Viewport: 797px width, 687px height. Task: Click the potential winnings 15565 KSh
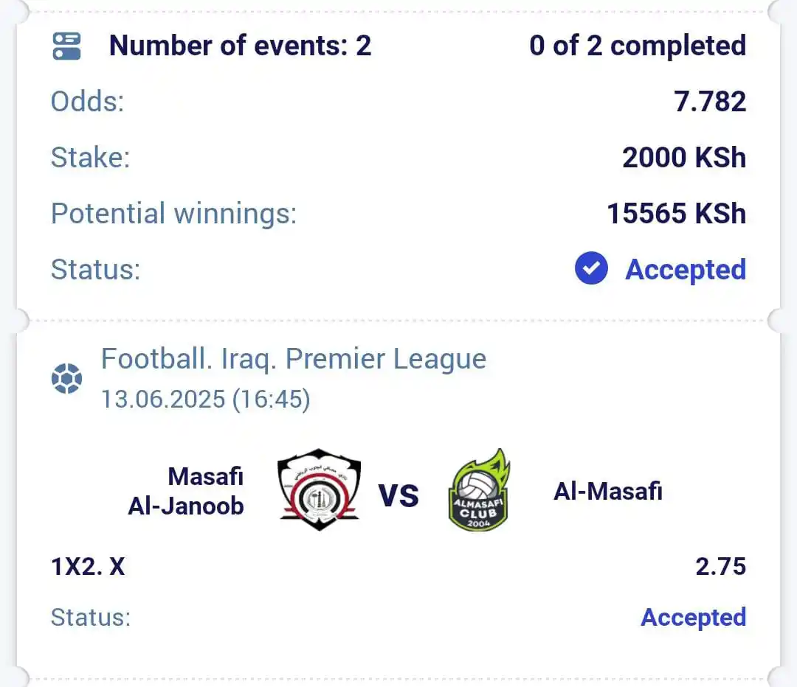[677, 213]
